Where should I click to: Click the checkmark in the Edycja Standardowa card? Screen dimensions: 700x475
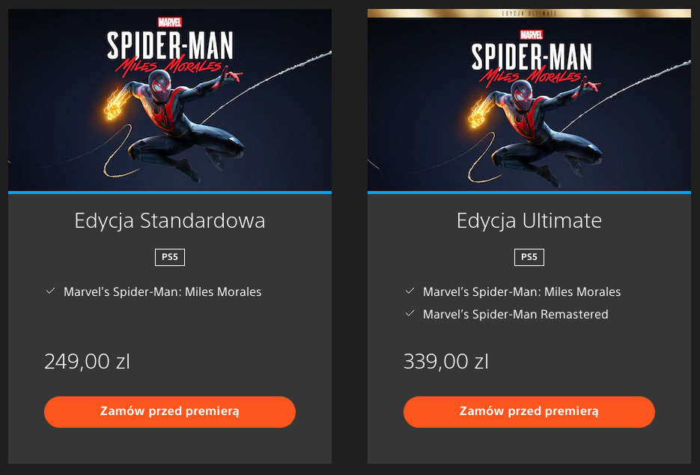point(50,291)
